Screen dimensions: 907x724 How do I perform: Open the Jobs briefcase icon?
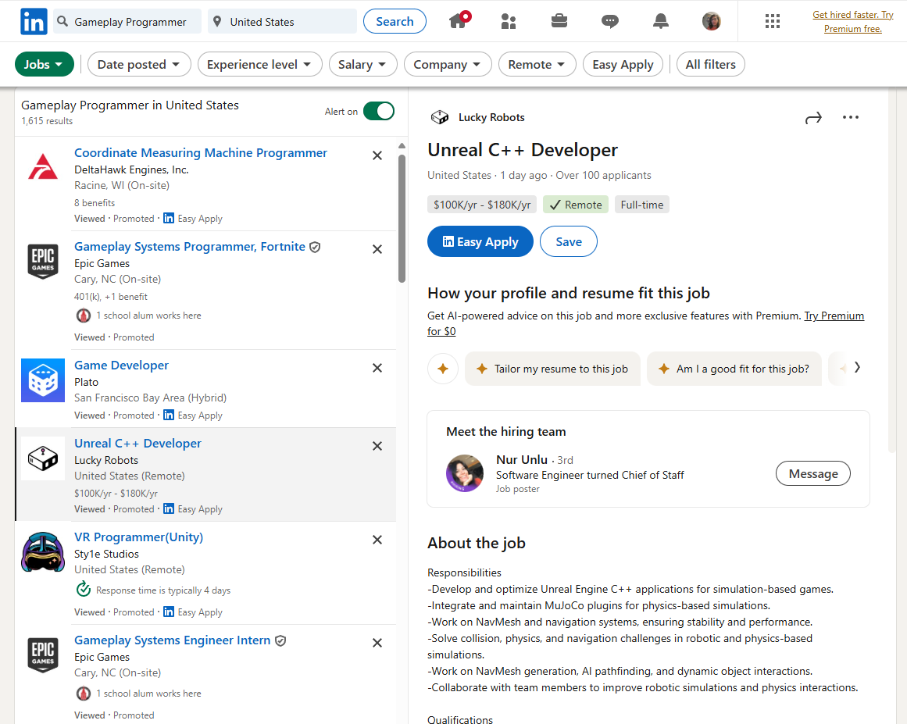pos(559,21)
